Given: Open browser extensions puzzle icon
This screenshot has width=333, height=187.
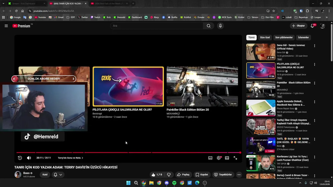Looking at the screenshot, I should tap(308, 11).
